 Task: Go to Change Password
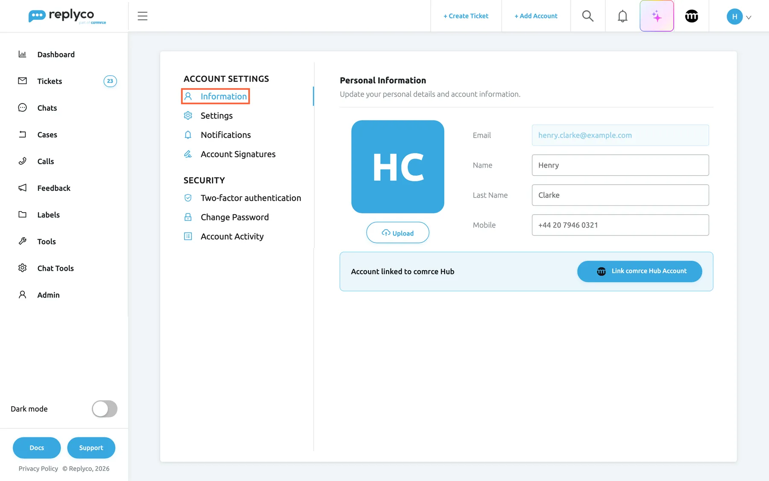[226, 217]
